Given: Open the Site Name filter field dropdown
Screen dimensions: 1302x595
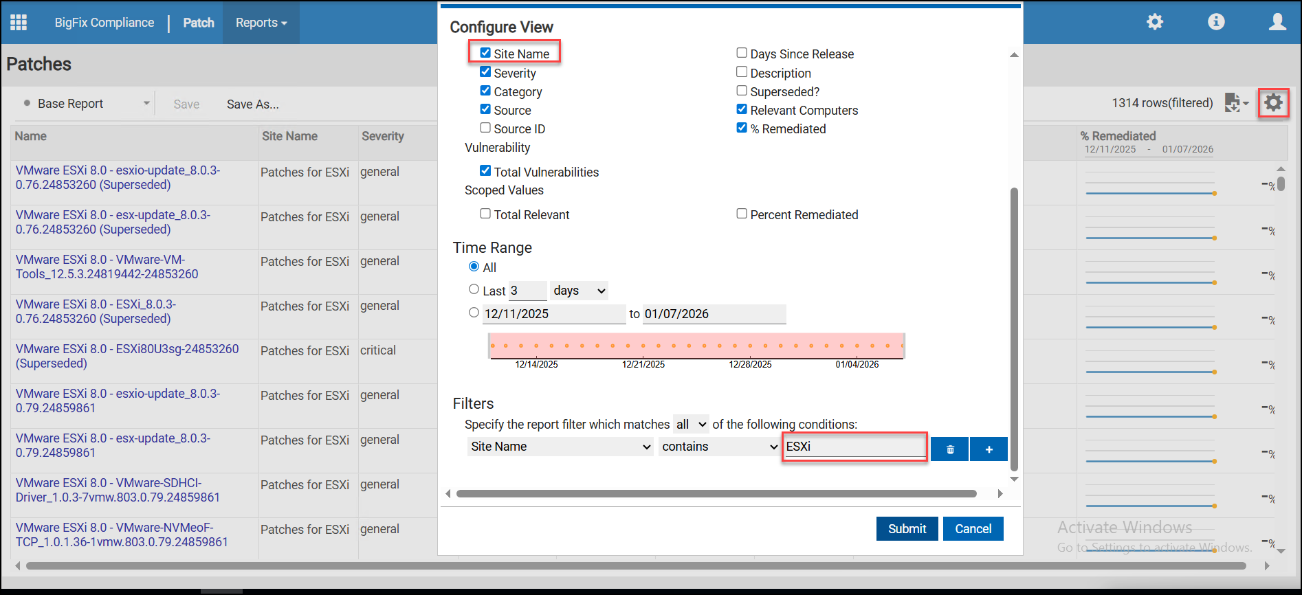Looking at the screenshot, I should [x=560, y=447].
